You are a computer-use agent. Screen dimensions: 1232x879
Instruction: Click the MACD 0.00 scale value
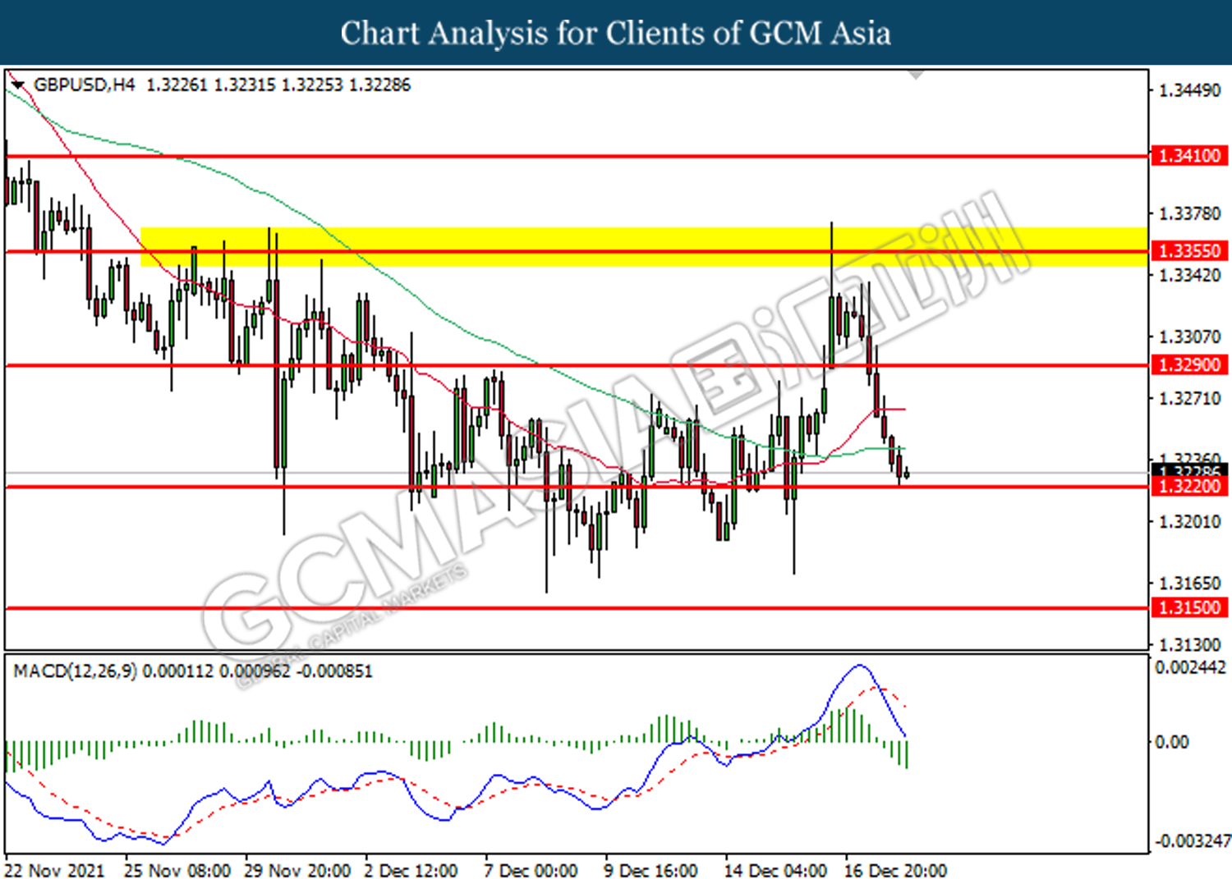1171,742
